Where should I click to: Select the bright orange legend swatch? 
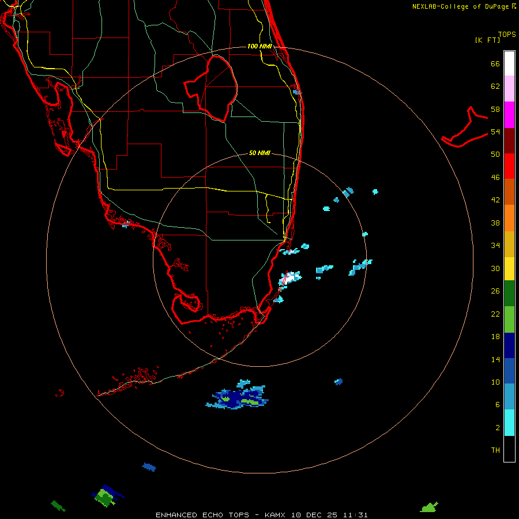(x=509, y=218)
